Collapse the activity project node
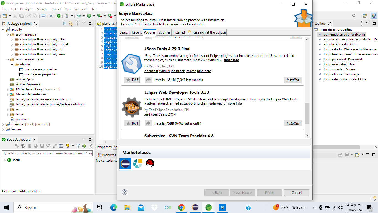The width and height of the screenshot is (378, 213). (x=3, y=29)
